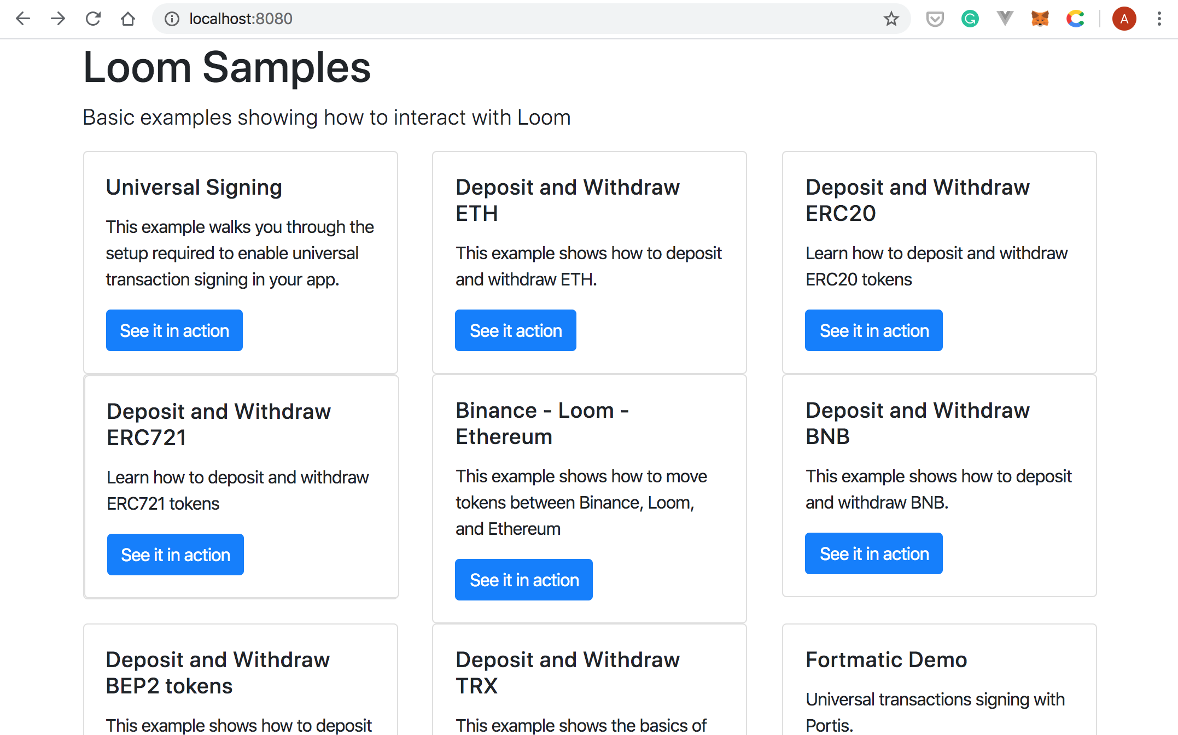Click the 'withdraw BNB' description text

point(938,489)
